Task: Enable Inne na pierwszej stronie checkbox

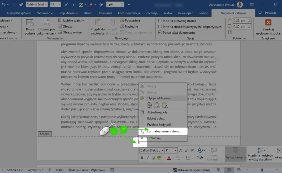Action: [x=160, y=21]
